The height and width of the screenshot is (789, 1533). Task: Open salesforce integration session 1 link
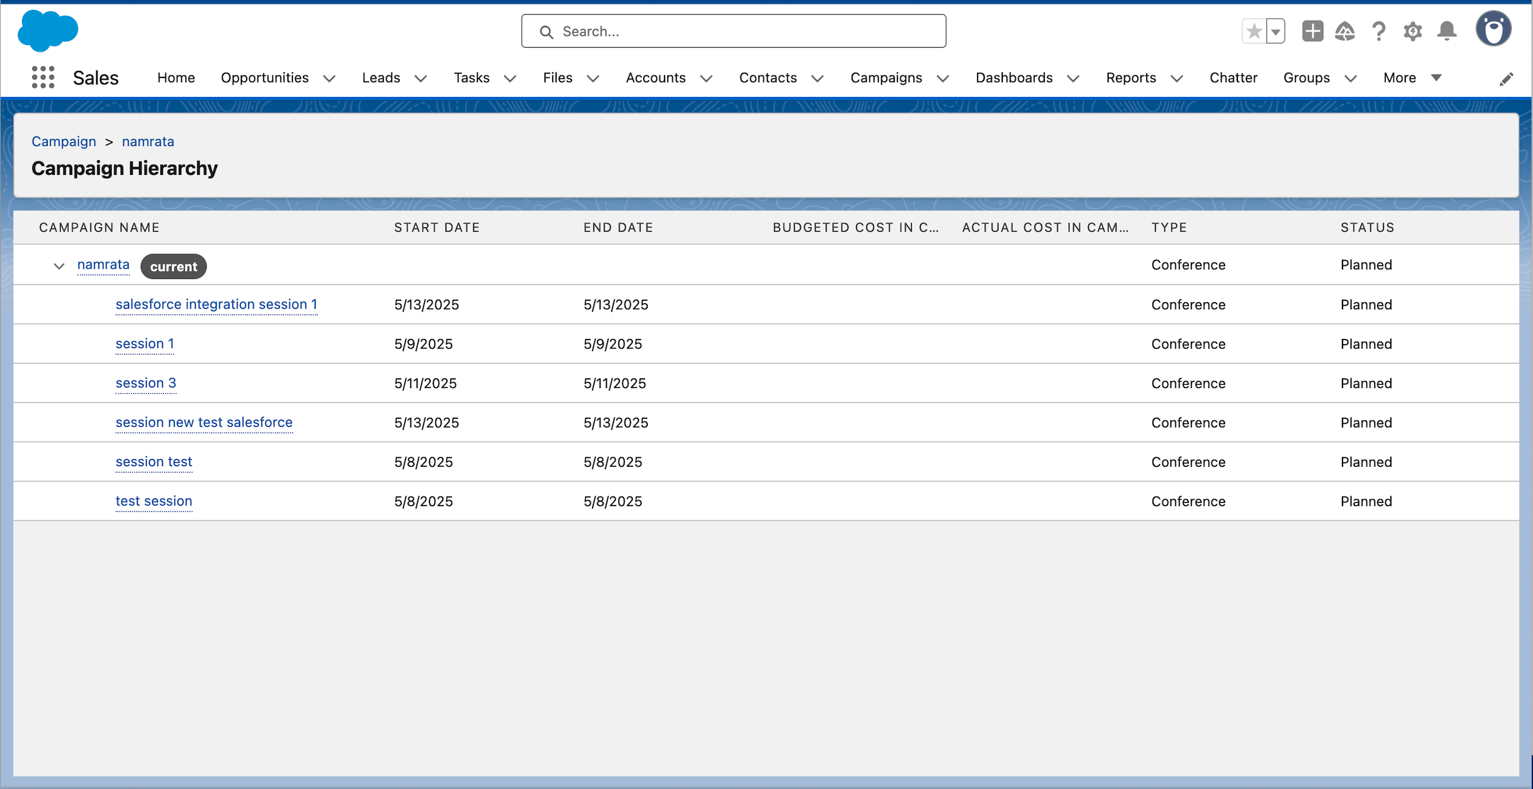[216, 304]
